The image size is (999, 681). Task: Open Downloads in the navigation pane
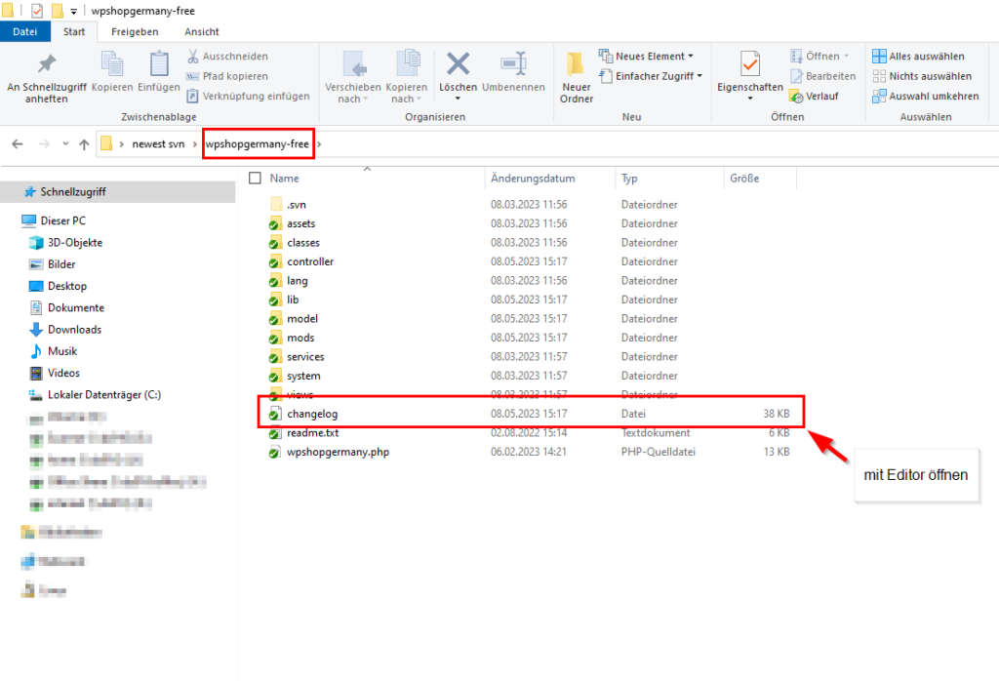[x=74, y=330]
